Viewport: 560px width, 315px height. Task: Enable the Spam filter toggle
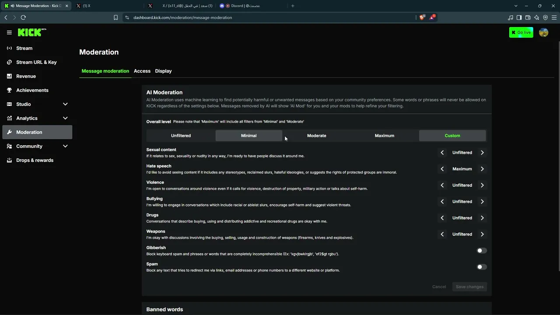point(482,267)
